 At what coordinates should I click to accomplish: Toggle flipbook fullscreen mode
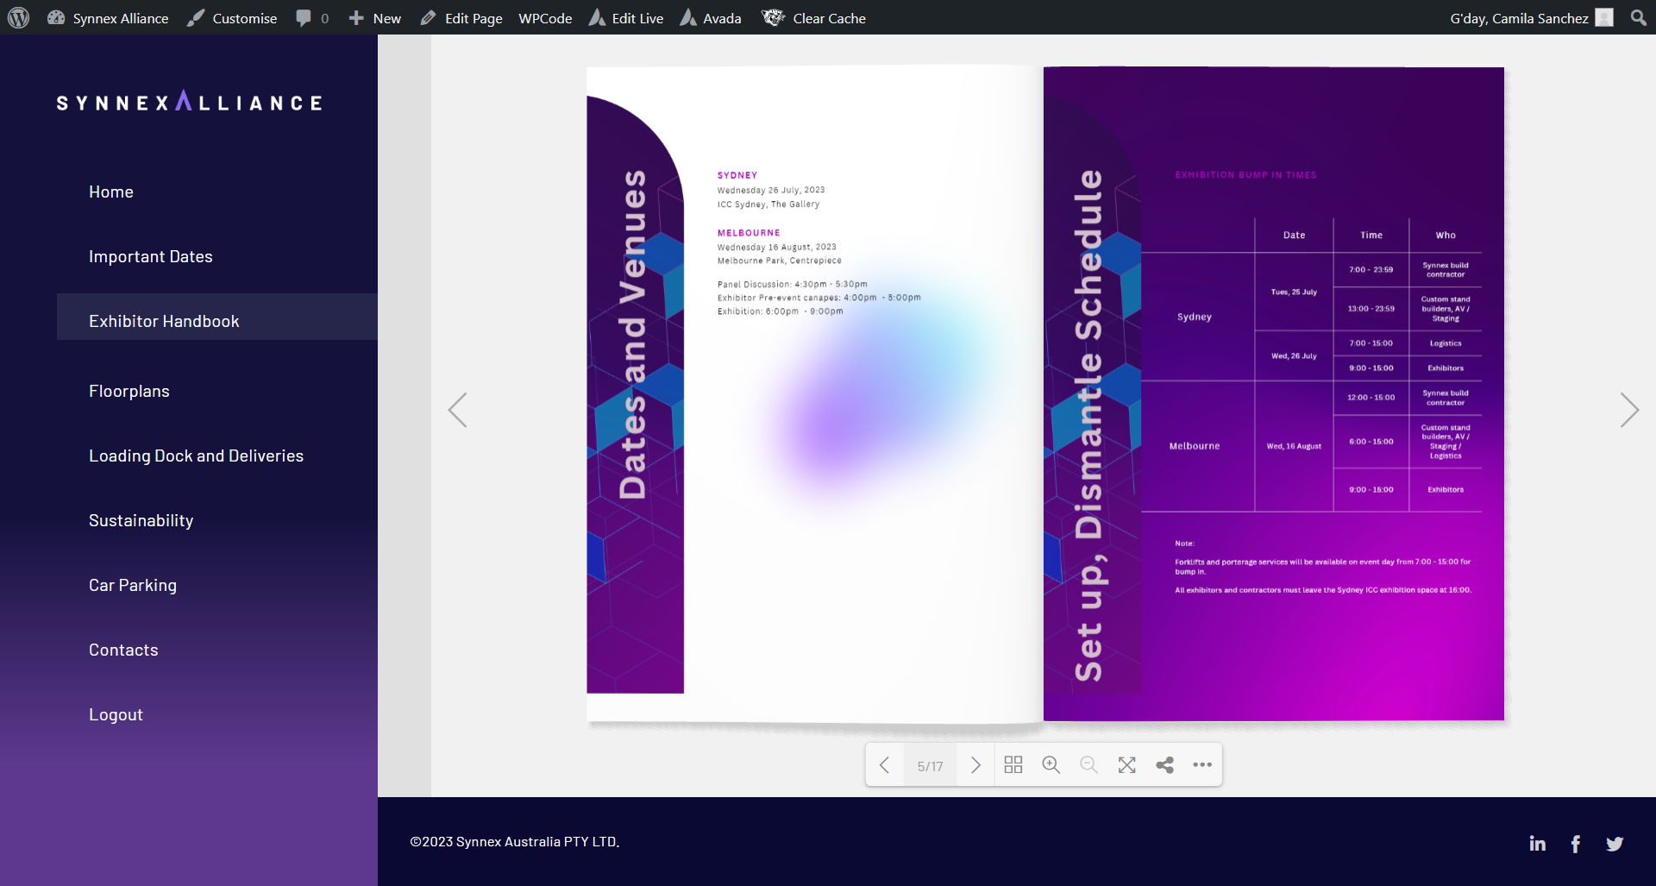tap(1127, 765)
